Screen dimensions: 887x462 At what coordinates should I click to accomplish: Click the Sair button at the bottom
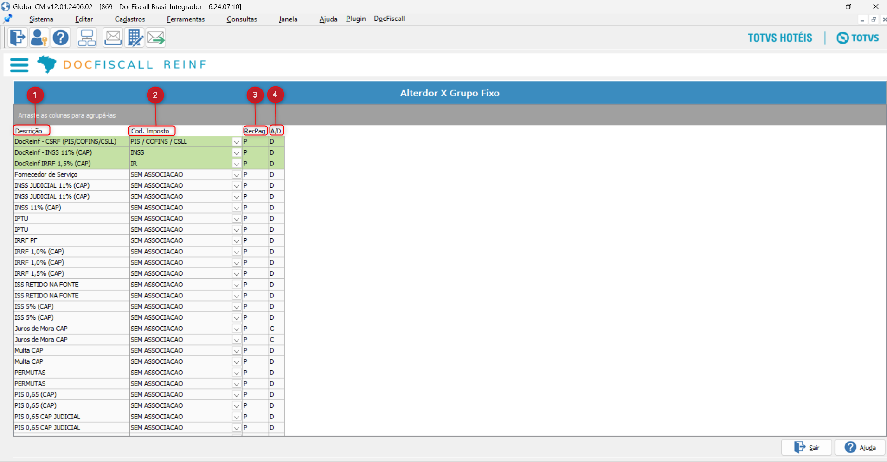pyautogui.click(x=806, y=447)
